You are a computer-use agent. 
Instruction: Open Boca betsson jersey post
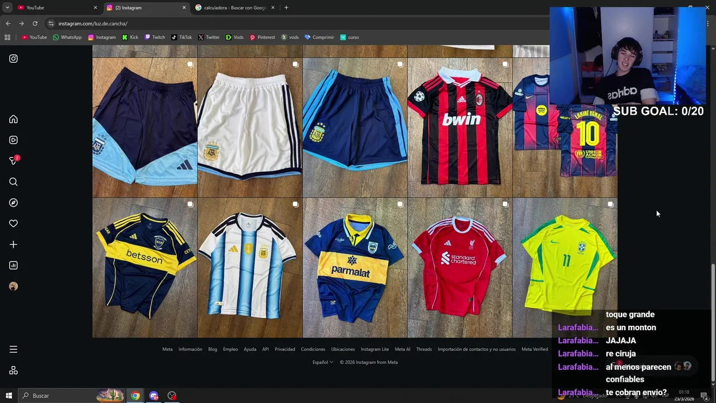pos(145,268)
